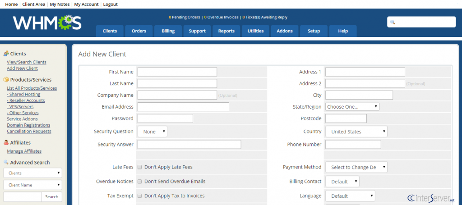Go to Client Area
The image size is (462, 205).
coord(33,4)
